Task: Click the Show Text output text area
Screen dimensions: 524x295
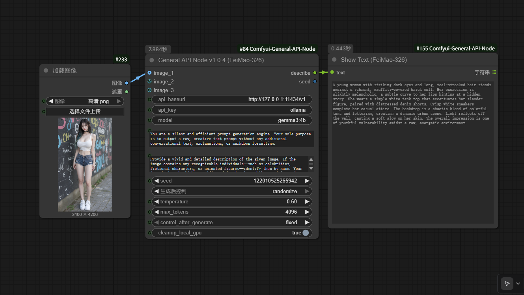Action: [413, 153]
